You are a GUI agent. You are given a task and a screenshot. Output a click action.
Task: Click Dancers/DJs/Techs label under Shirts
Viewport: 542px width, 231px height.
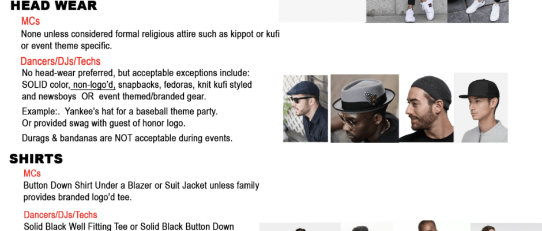click(61, 215)
